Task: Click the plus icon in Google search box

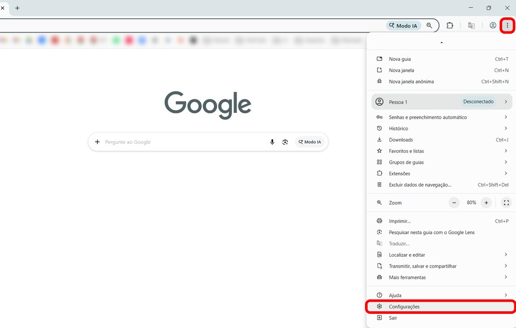Action: [97, 142]
